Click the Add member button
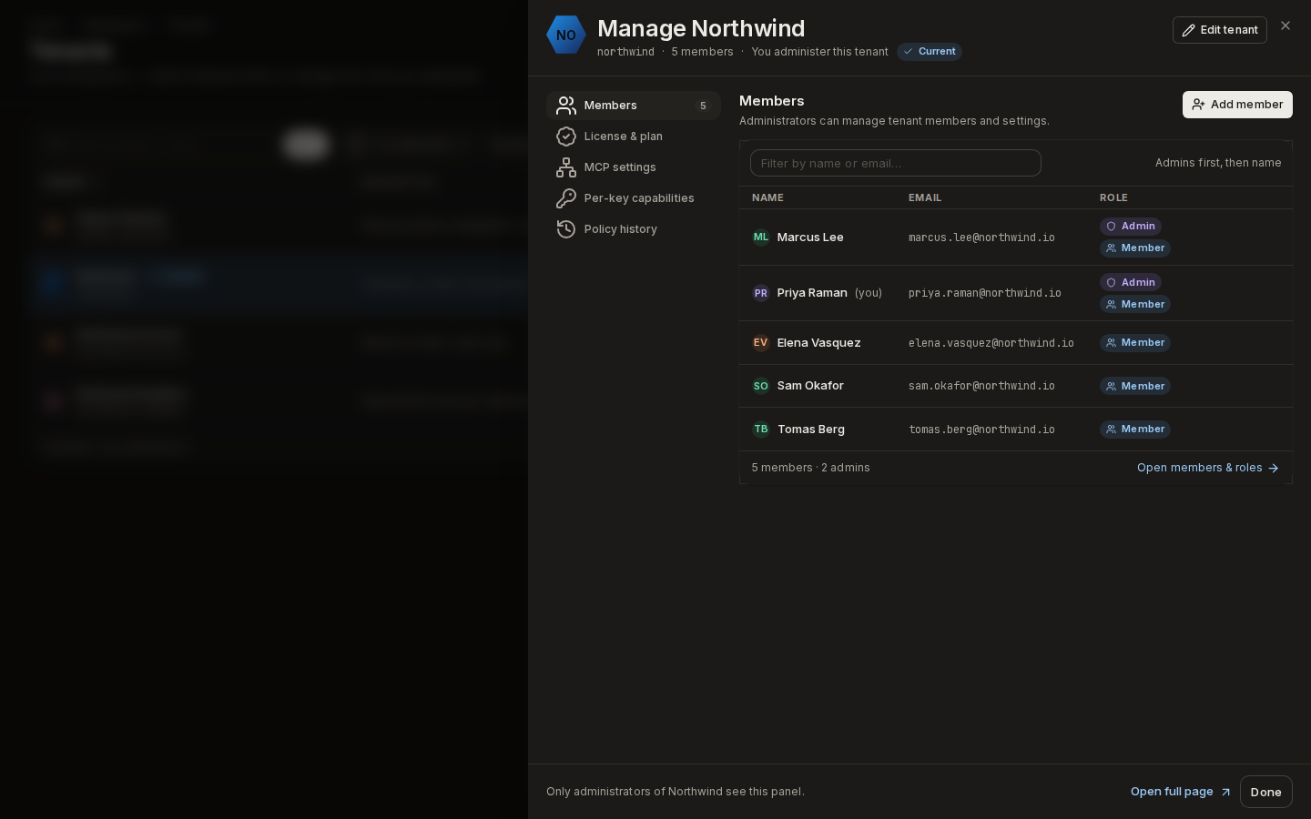Viewport: 1311px width, 819px height. coord(1237,105)
